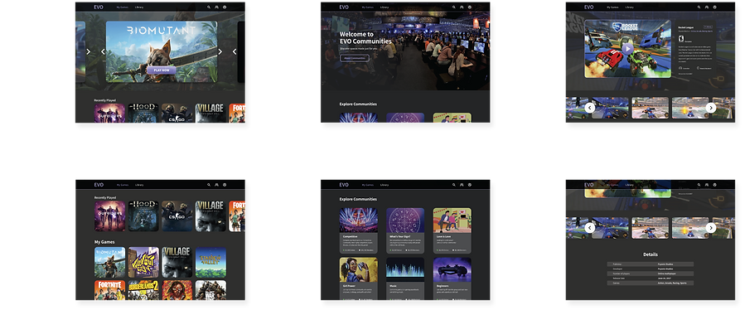Image resolution: width=745 pixels, height=315 pixels.
Task: Click profile icon on the My Games grid screen
Action: point(225,185)
